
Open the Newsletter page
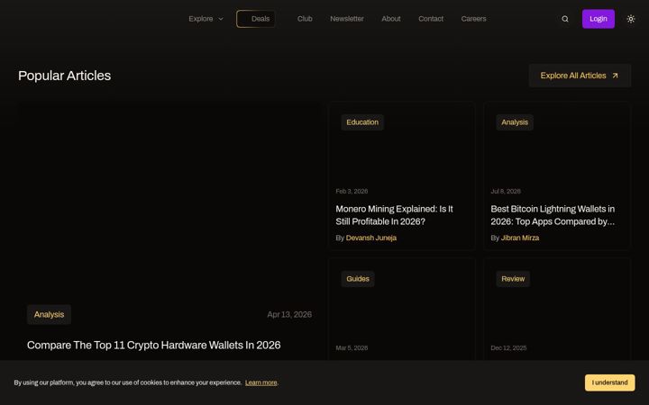(347, 19)
